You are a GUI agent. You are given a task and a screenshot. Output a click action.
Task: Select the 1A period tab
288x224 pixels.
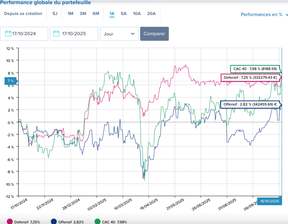click(112, 14)
